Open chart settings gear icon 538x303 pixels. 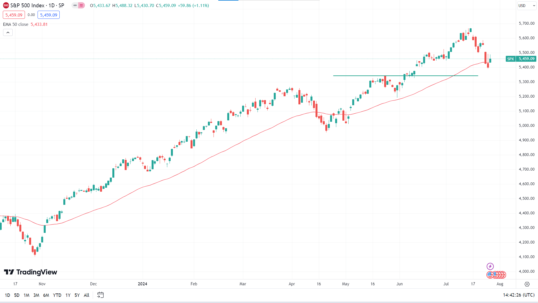[527, 284]
